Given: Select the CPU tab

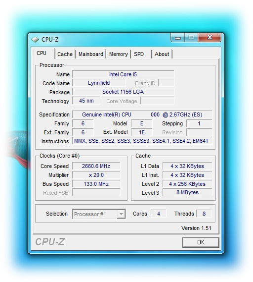Looking at the screenshot, I should (43, 54).
